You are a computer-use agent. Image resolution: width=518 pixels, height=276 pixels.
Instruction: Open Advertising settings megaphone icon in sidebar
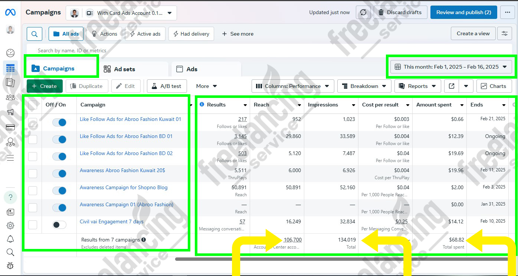point(10,112)
